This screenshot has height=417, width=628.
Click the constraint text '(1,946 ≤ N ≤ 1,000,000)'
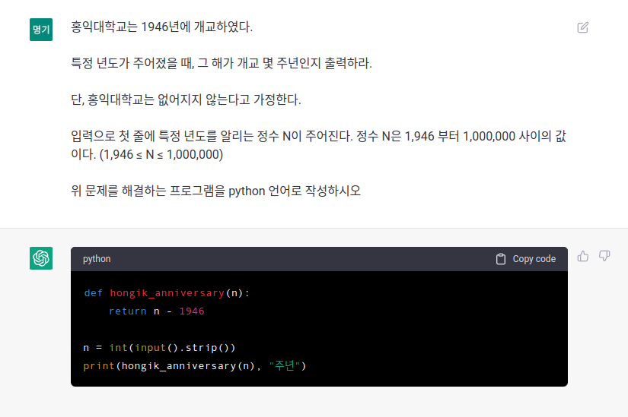click(x=161, y=154)
